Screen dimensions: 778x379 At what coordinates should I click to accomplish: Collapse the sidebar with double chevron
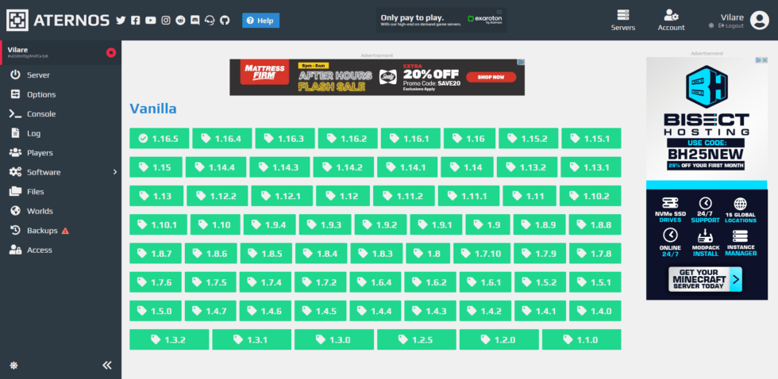point(107,366)
